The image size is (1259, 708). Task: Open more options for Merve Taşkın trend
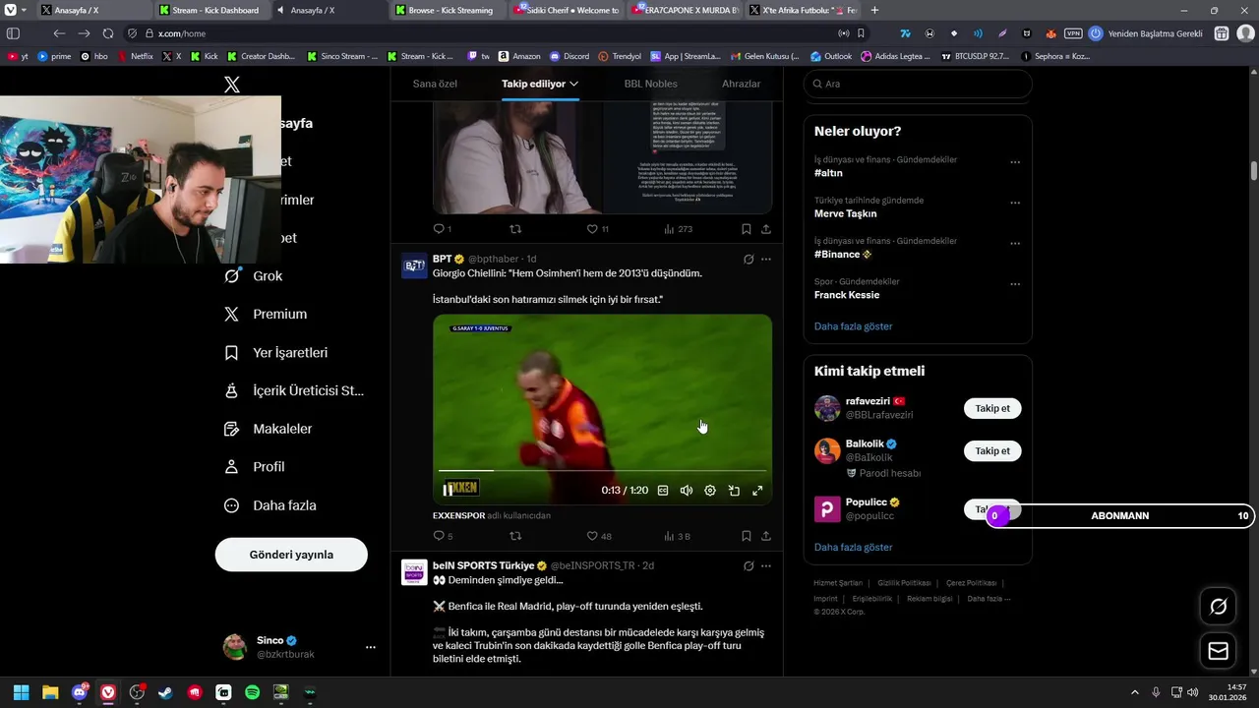point(1015,204)
